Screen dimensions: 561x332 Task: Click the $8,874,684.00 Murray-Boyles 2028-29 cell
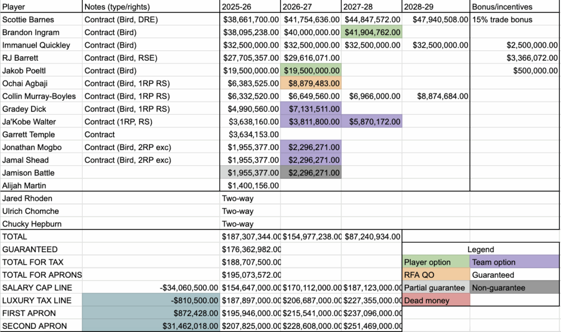[x=436, y=96]
